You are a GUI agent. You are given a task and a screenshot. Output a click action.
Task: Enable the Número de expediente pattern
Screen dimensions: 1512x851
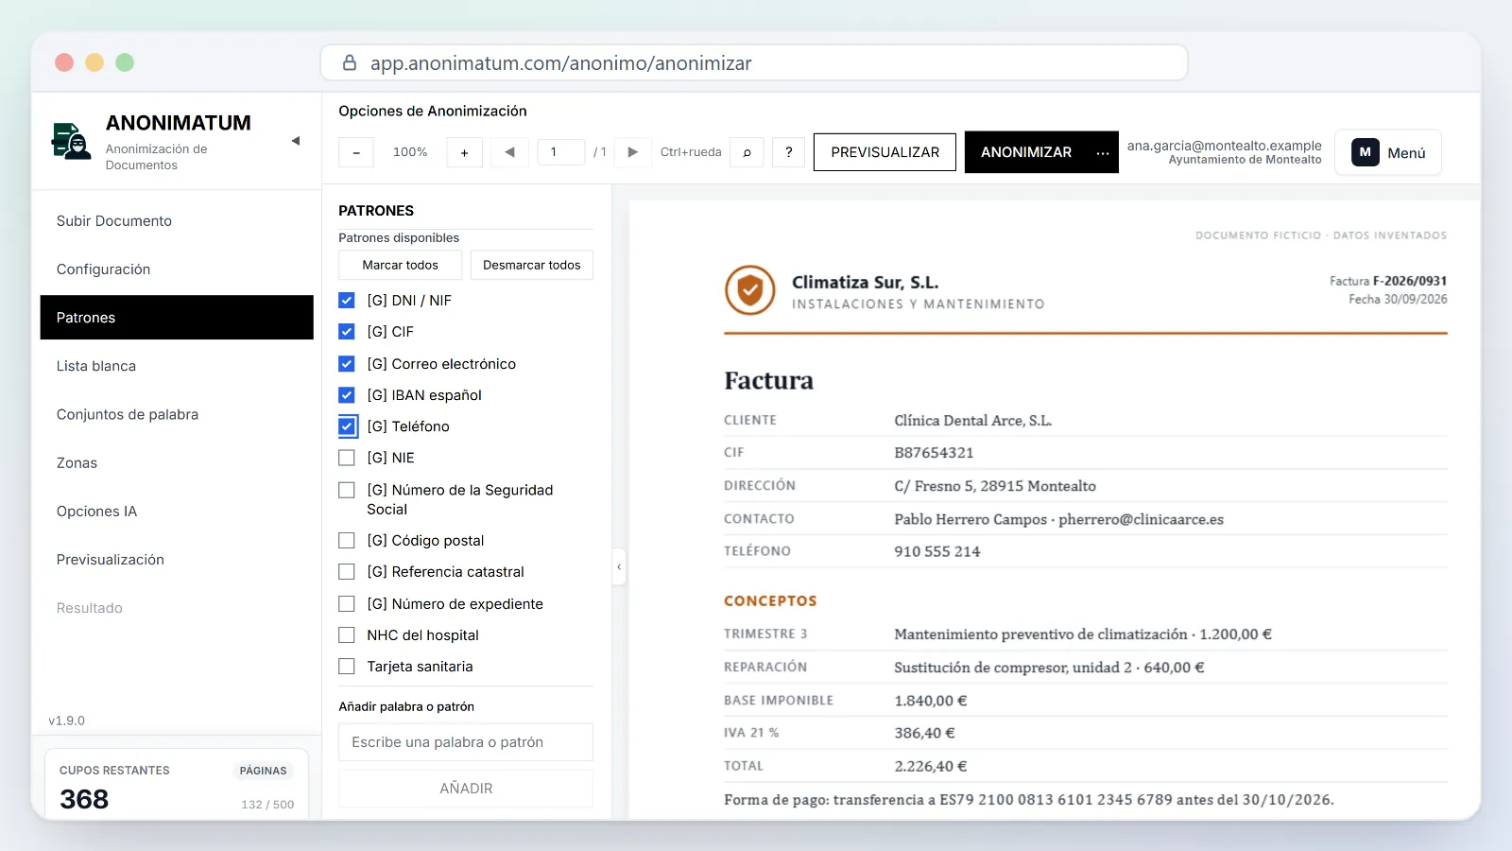[x=347, y=604]
